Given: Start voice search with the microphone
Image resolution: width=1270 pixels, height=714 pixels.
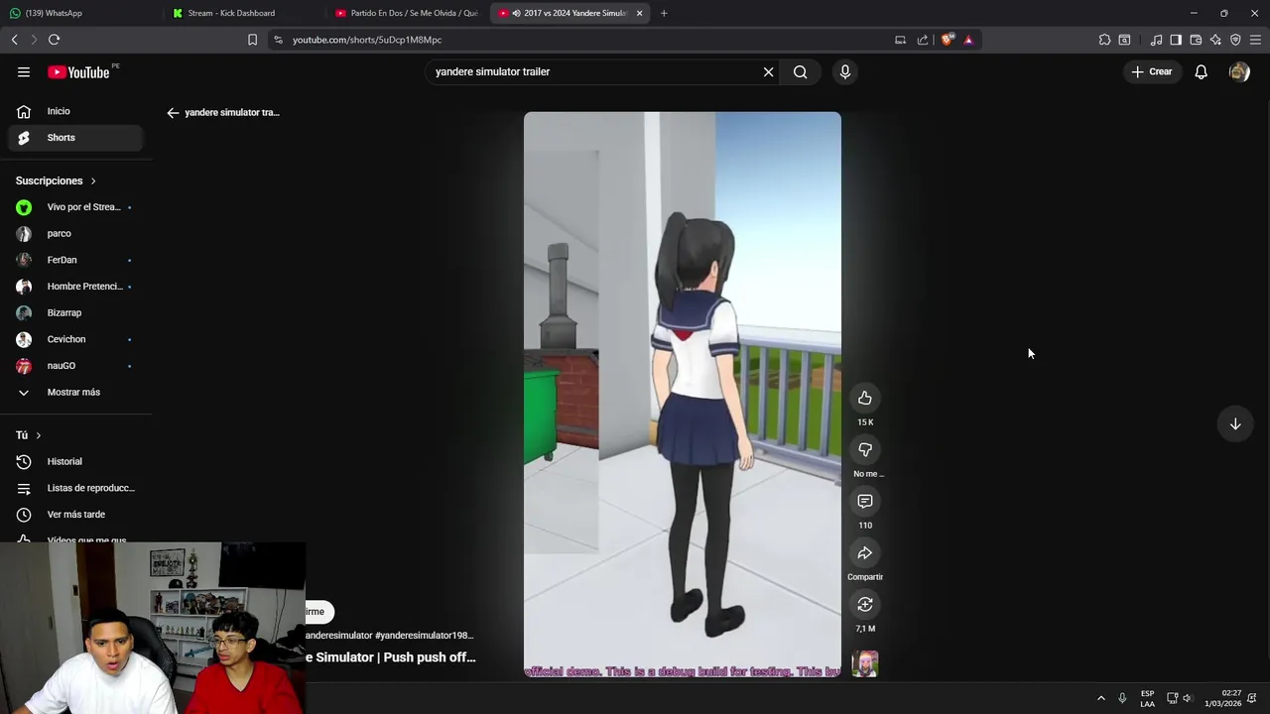Looking at the screenshot, I should [845, 72].
